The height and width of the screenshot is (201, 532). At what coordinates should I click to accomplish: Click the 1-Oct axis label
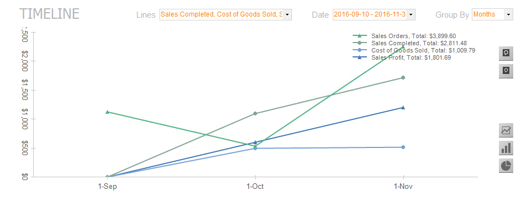click(x=255, y=187)
